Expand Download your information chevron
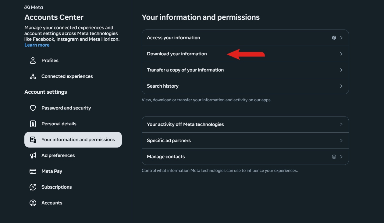This screenshot has height=223, width=384. click(341, 54)
